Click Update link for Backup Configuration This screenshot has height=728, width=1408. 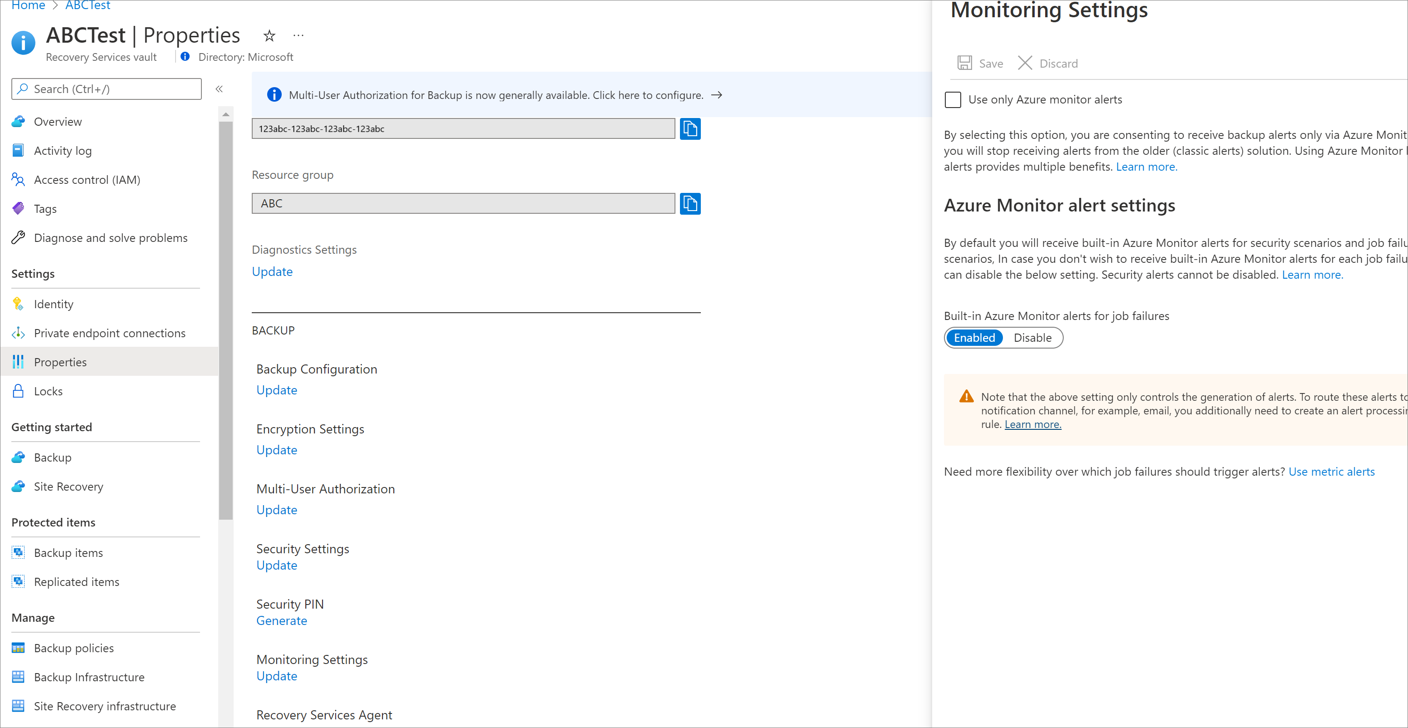(x=275, y=389)
